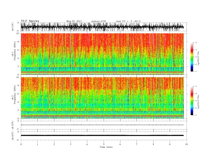Click the "ch.4(V)" axis label
Image resolution: width=210 pixels, height=162 pixels.
click(13, 136)
